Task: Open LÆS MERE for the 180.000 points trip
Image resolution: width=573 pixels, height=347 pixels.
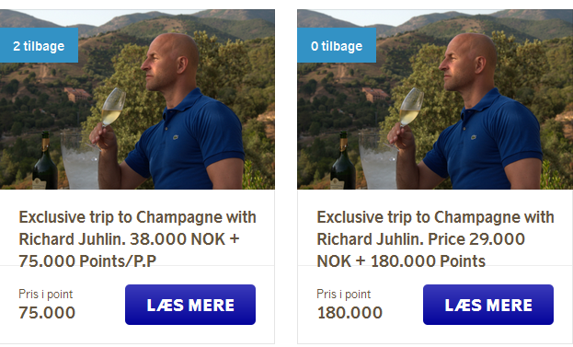Action: click(x=488, y=305)
